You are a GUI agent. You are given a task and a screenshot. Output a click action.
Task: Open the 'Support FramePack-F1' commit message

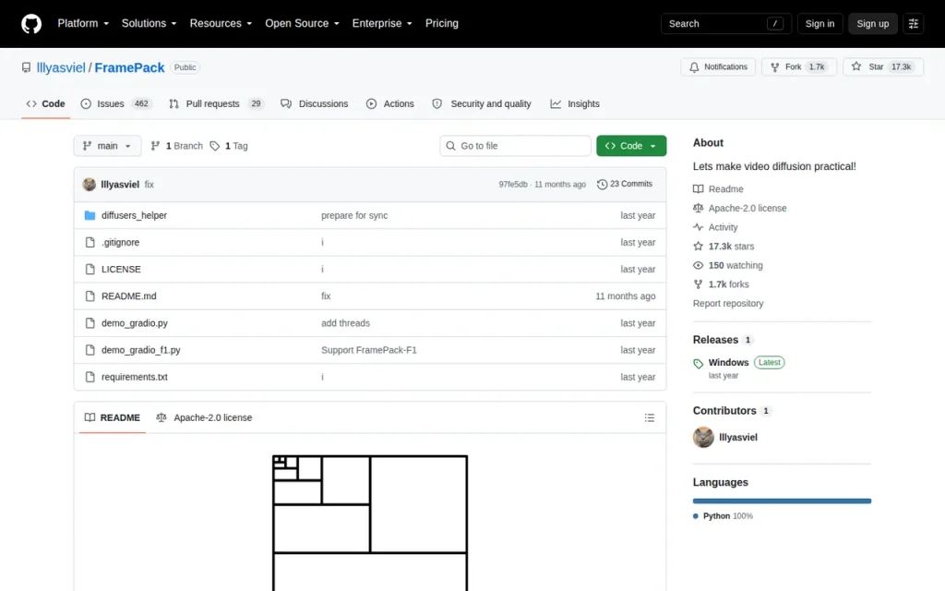(369, 350)
